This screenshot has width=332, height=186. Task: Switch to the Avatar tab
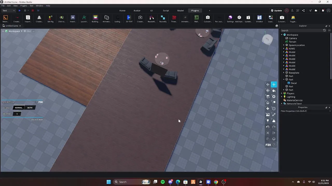tap(137, 11)
